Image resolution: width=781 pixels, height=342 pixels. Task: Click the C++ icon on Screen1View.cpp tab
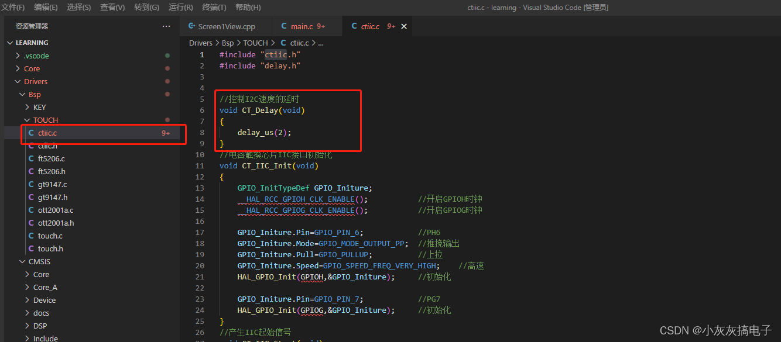191,26
